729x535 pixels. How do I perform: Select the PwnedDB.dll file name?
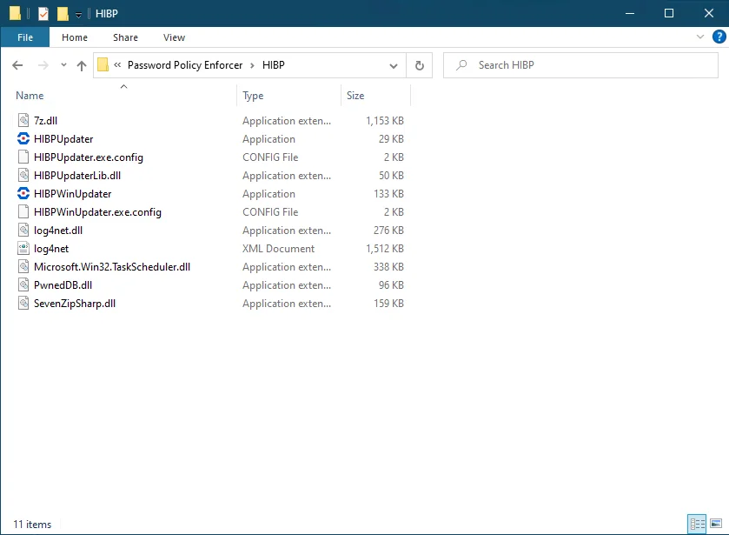(x=63, y=285)
